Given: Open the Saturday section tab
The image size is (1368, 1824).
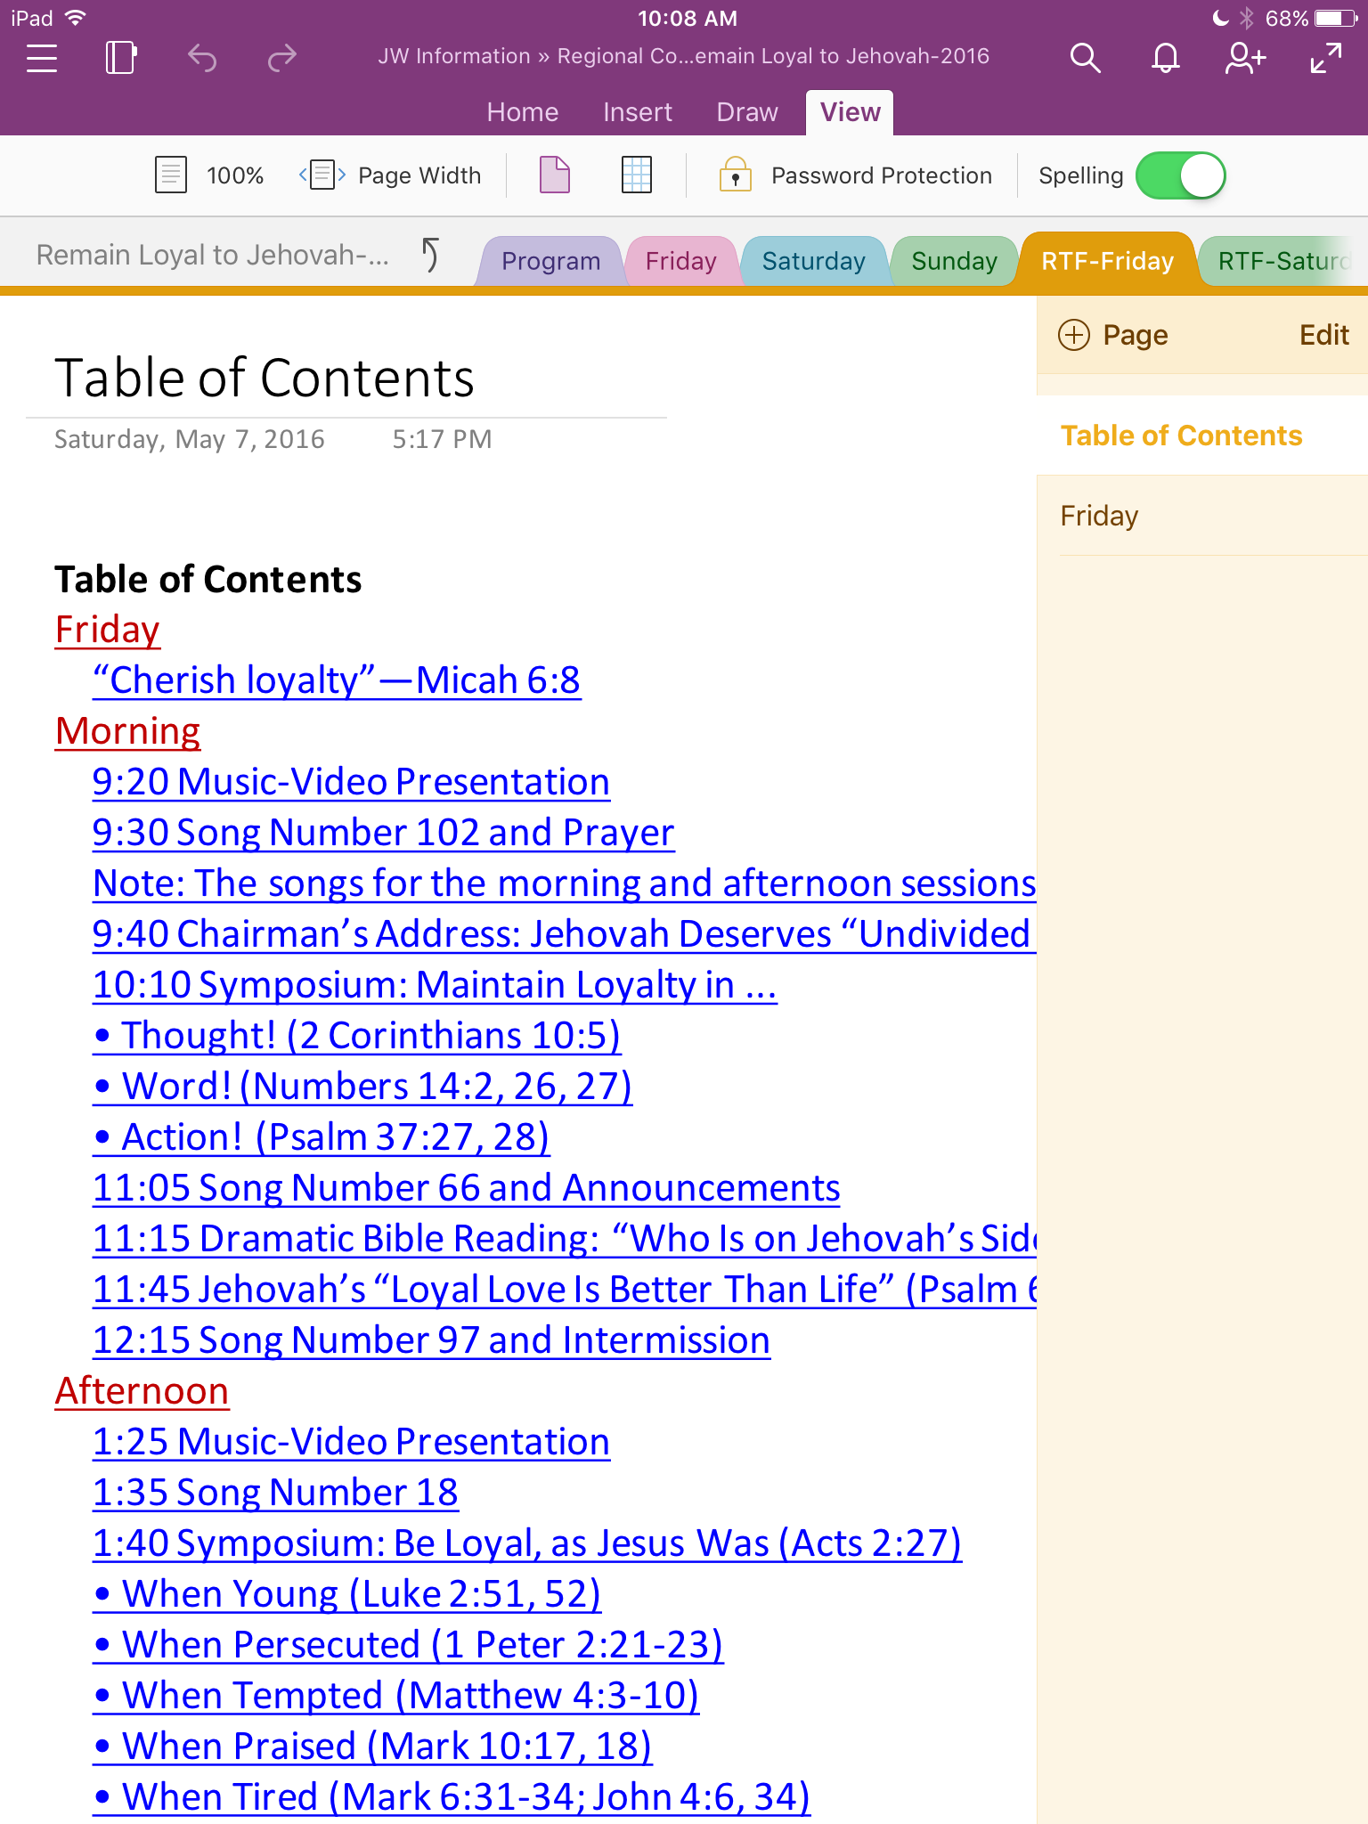Looking at the screenshot, I should click(x=813, y=261).
